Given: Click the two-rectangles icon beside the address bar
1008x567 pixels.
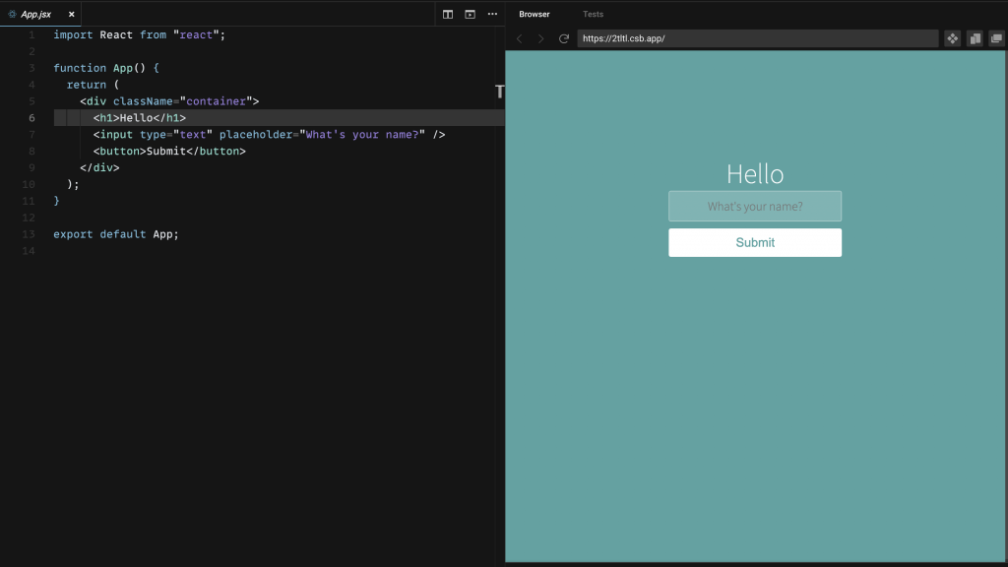Looking at the screenshot, I should click(x=976, y=38).
